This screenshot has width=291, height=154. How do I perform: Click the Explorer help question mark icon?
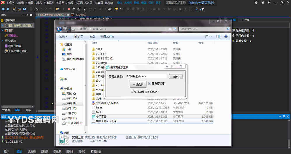pyautogui.click(x=226, y=36)
